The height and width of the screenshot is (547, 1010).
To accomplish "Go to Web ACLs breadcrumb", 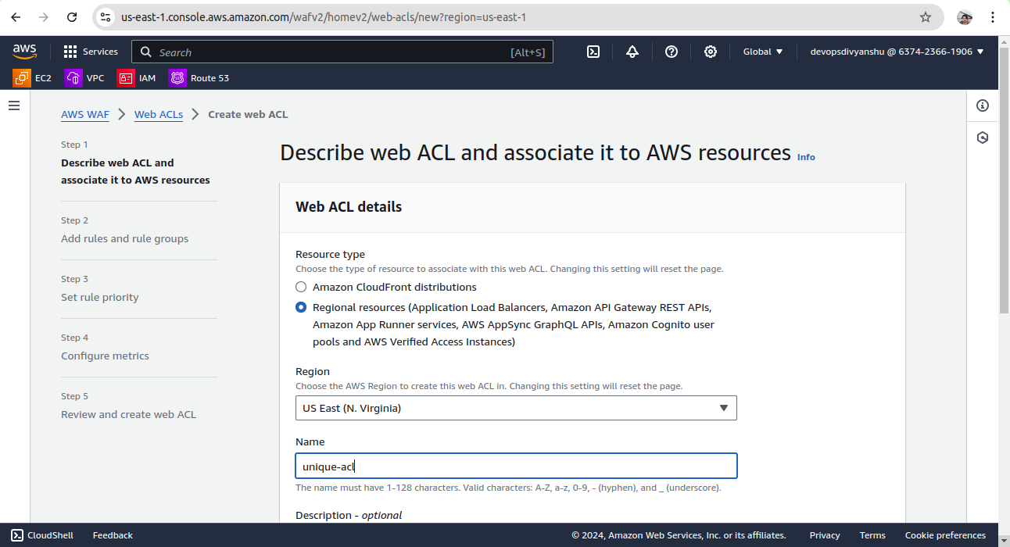I will pos(159,114).
